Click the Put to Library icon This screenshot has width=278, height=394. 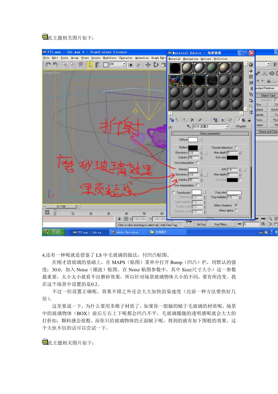click(215, 120)
